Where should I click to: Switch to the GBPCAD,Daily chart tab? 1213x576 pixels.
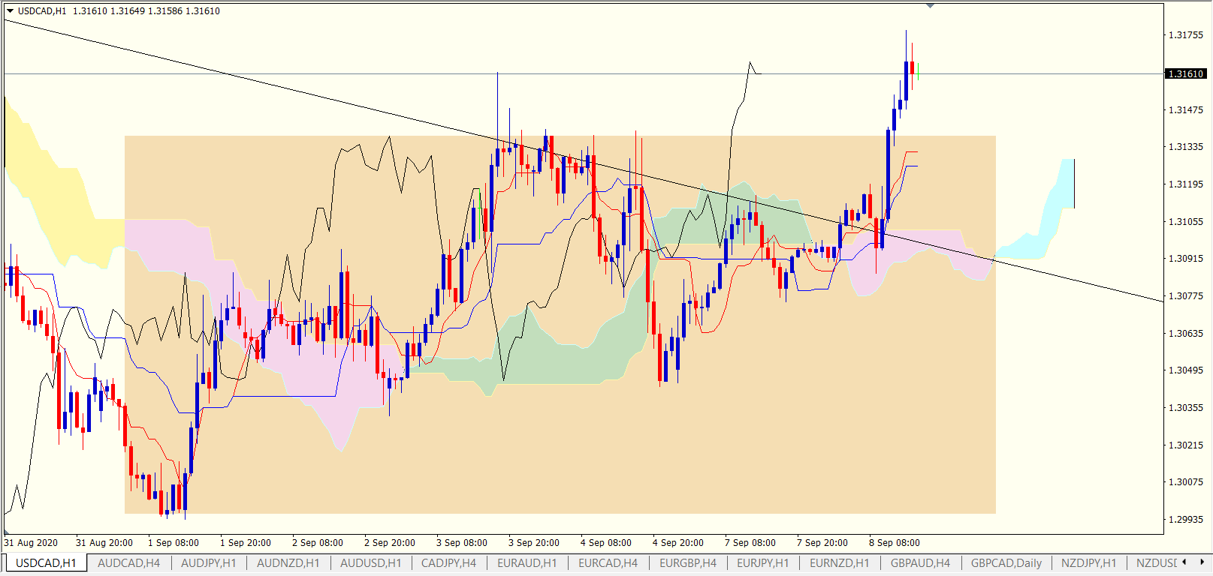[x=1006, y=562]
